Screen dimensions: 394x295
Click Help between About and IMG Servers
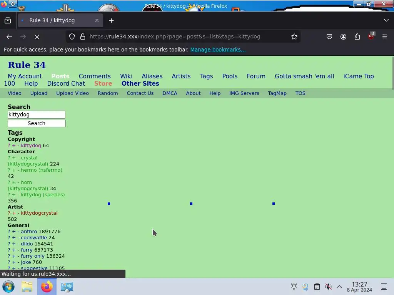(x=215, y=93)
